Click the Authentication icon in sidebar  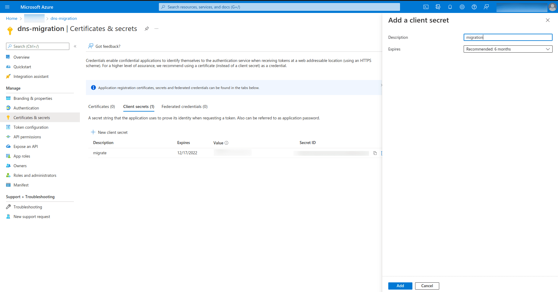(8, 108)
